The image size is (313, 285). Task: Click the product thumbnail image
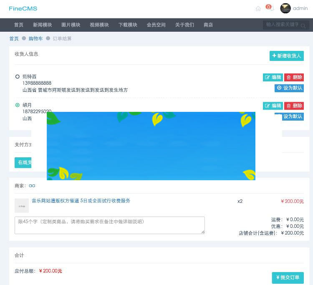(22, 205)
